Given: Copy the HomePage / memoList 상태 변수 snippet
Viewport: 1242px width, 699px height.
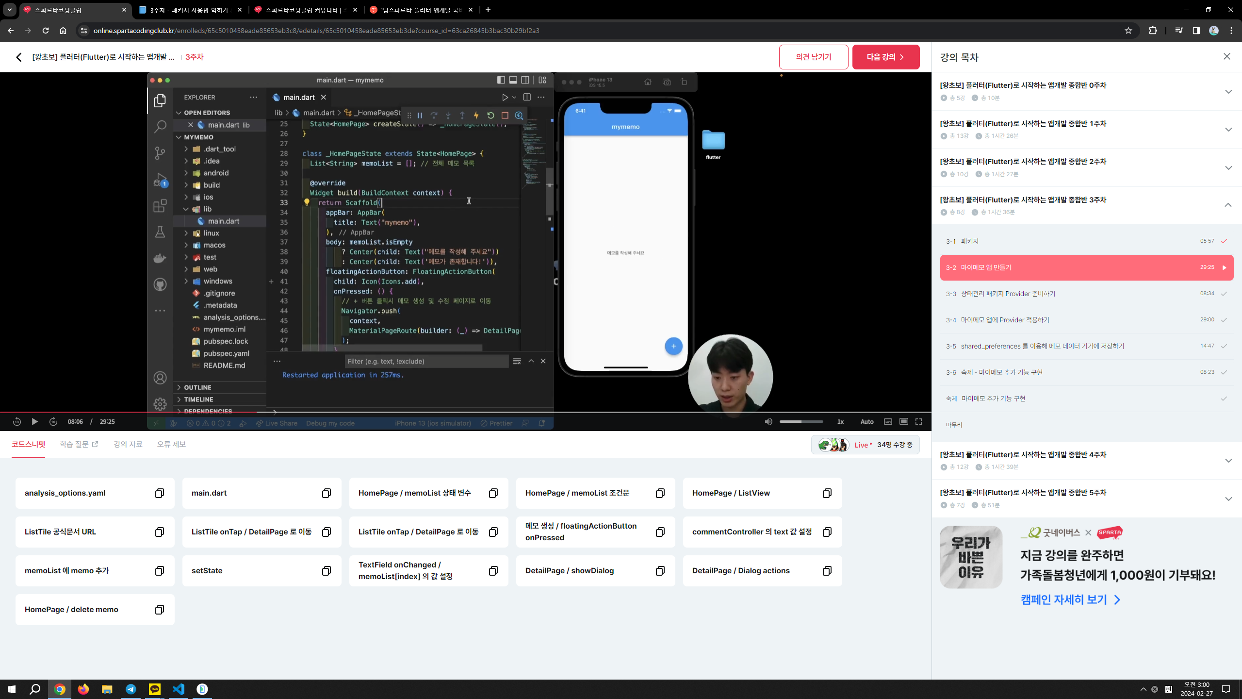Looking at the screenshot, I should pos(493,493).
